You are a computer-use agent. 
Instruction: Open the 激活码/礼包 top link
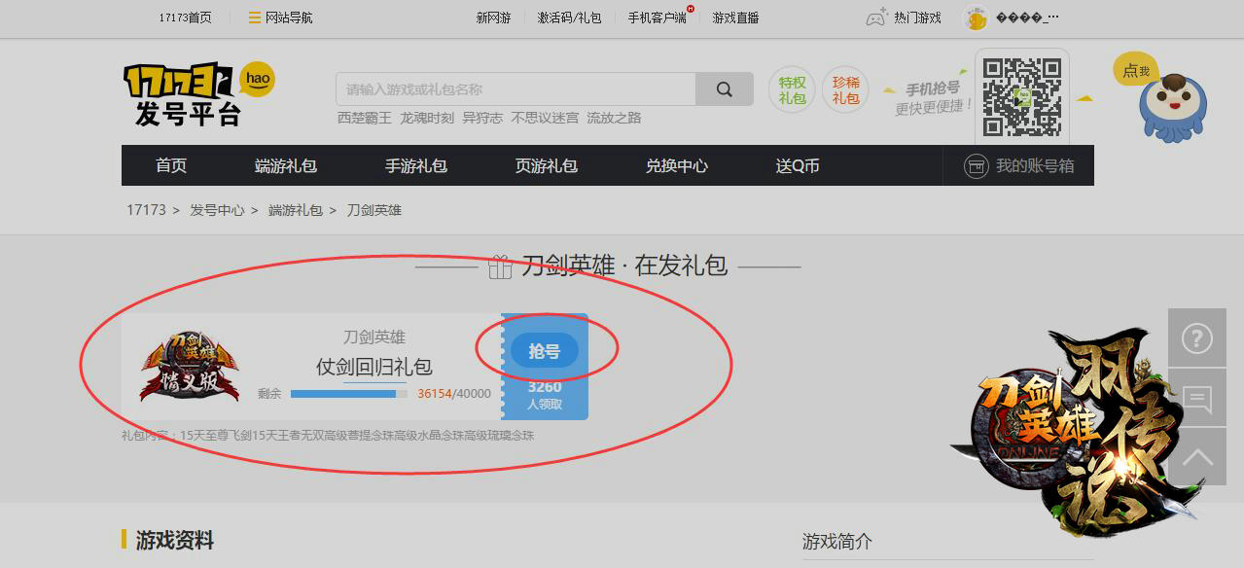tap(570, 18)
